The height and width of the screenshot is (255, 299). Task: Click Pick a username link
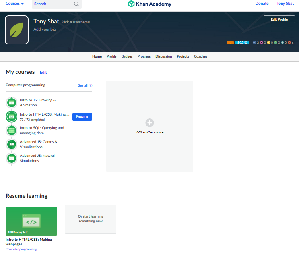tap(76, 22)
